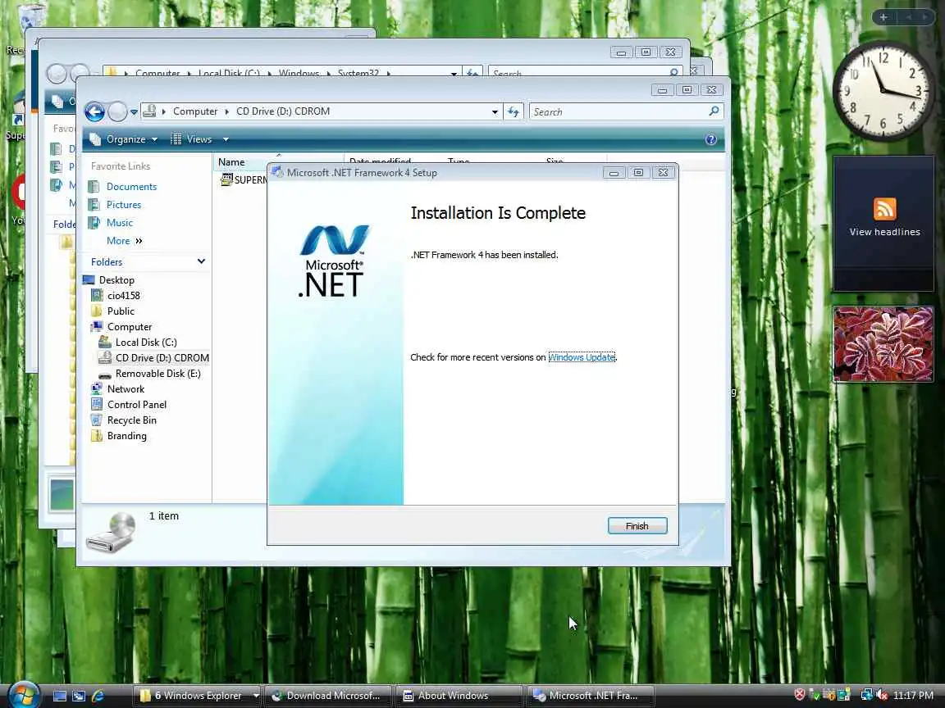Click the CD drive icon in details pane
The image size is (945, 708).
tap(111, 532)
